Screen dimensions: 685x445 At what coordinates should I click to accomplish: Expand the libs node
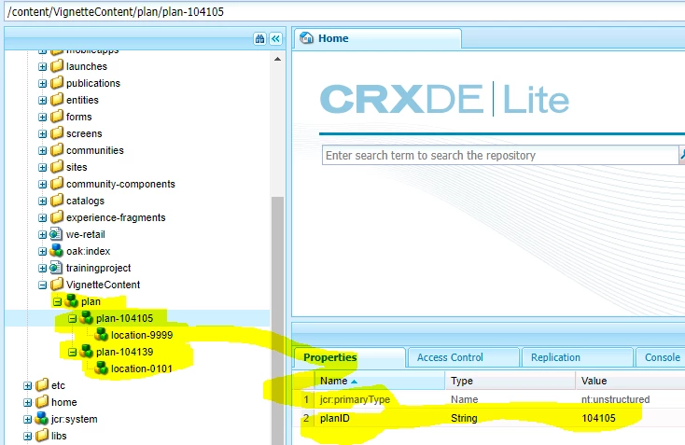(27, 437)
